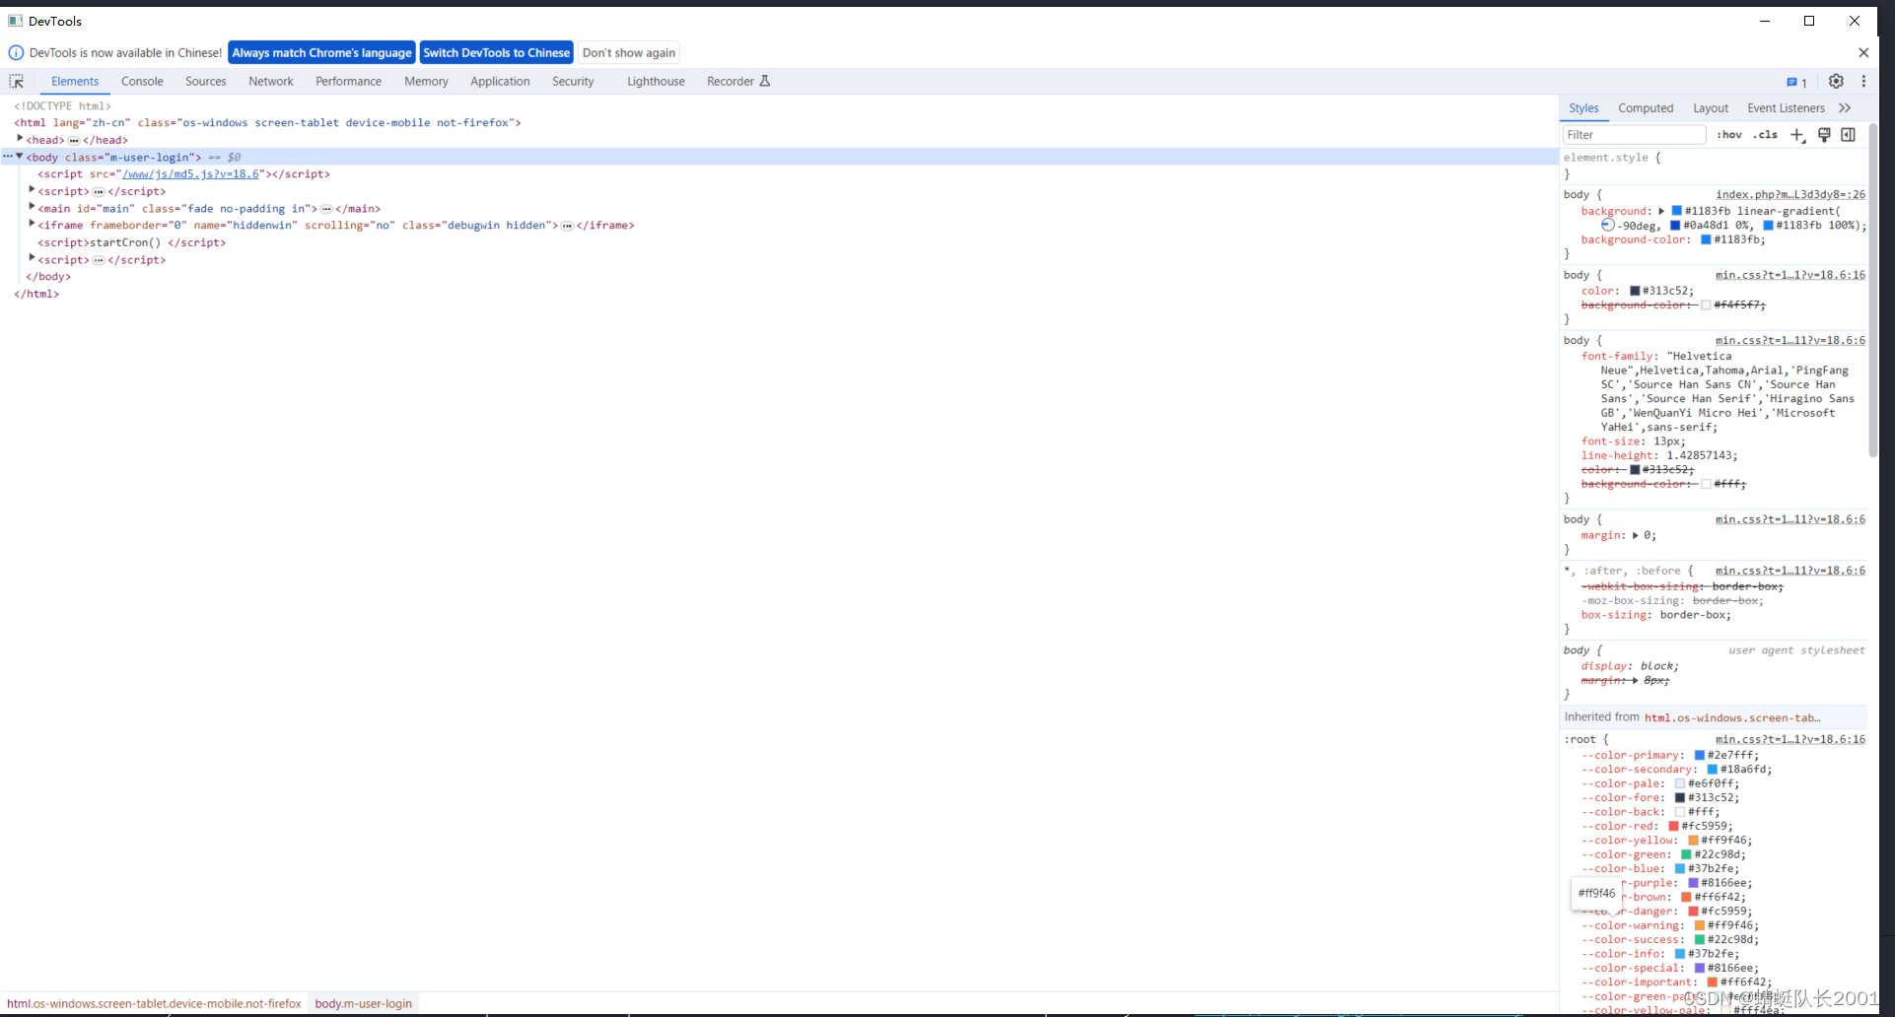The width and height of the screenshot is (1895, 1017).
Task: Open the Lighthouse tab
Action: point(656,82)
